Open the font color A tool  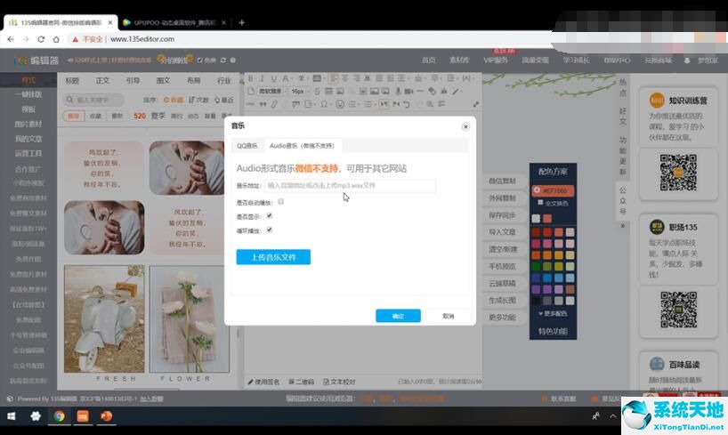[286, 78]
